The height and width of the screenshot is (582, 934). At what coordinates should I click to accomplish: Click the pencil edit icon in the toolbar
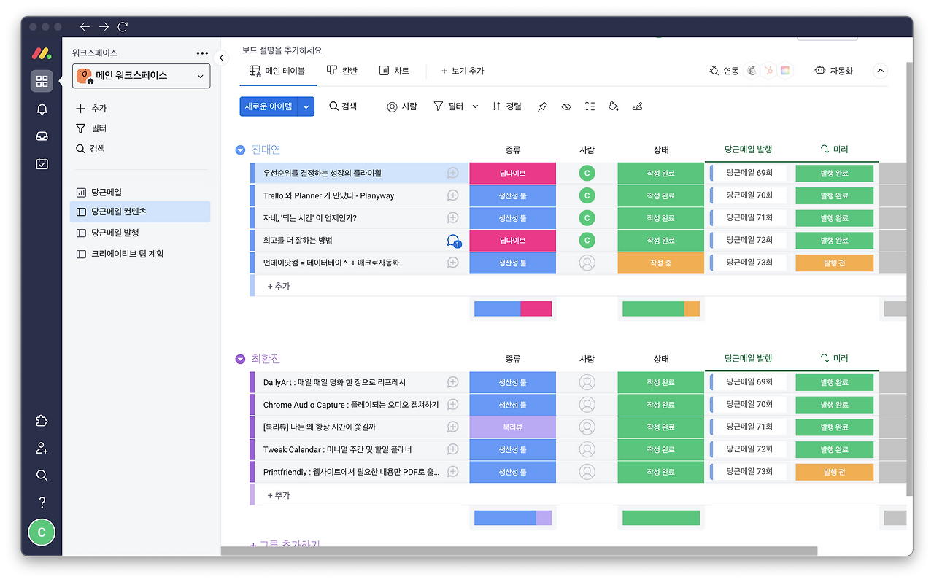pyautogui.click(x=637, y=106)
